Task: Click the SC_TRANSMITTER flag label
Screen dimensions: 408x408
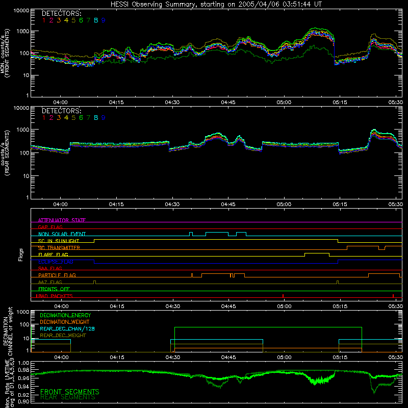Action: (x=59, y=248)
